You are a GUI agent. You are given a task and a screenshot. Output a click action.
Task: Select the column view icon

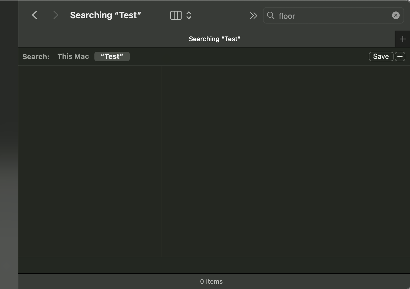(176, 15)
